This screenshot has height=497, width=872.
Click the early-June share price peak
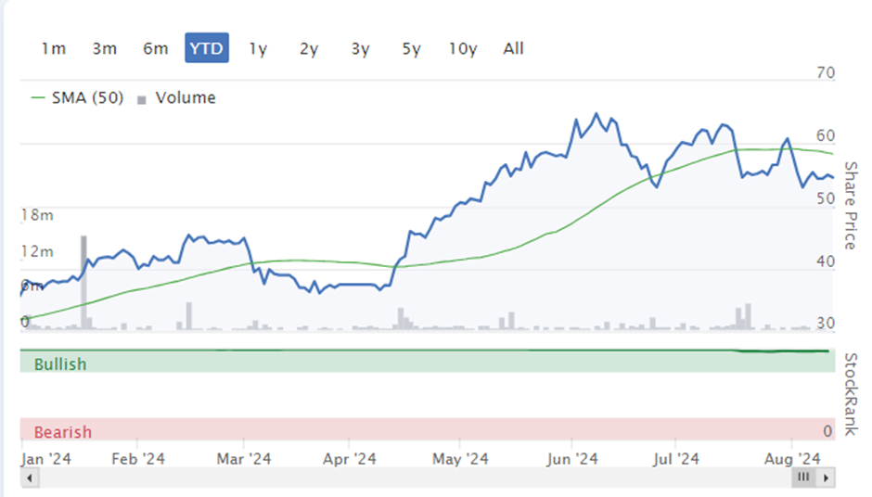coord(596,114)
